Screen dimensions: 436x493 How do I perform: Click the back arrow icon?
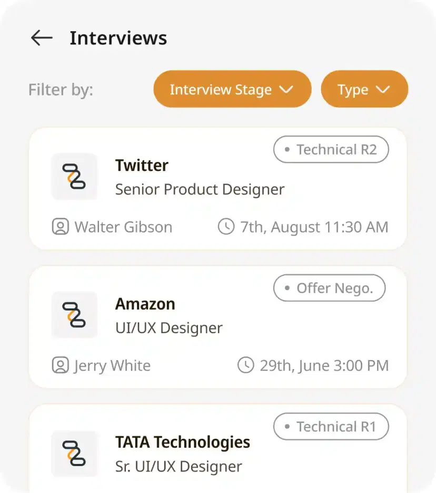pyautogui.click(x=42, y=38)
